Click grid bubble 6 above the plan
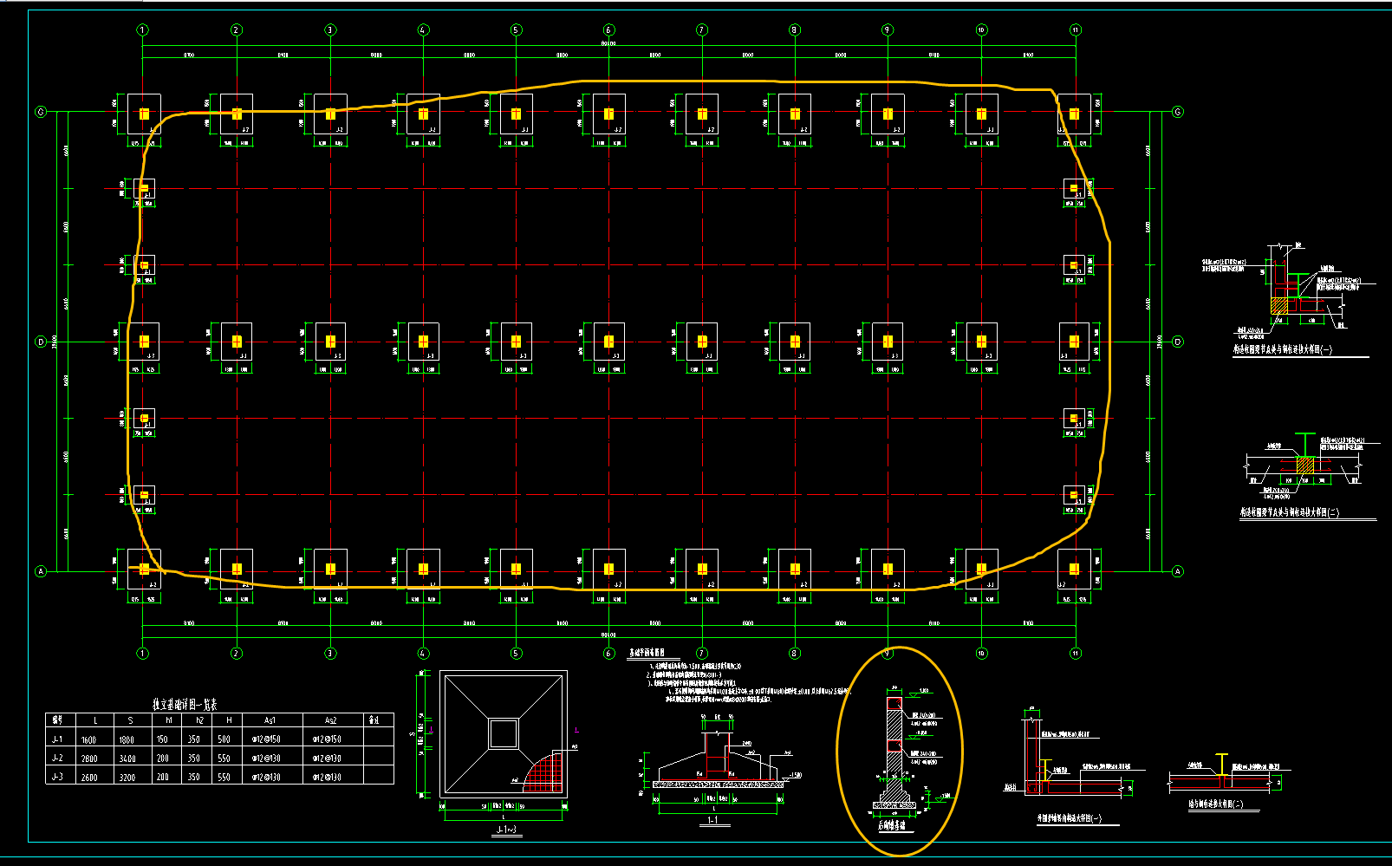 [x=608, y=30]
